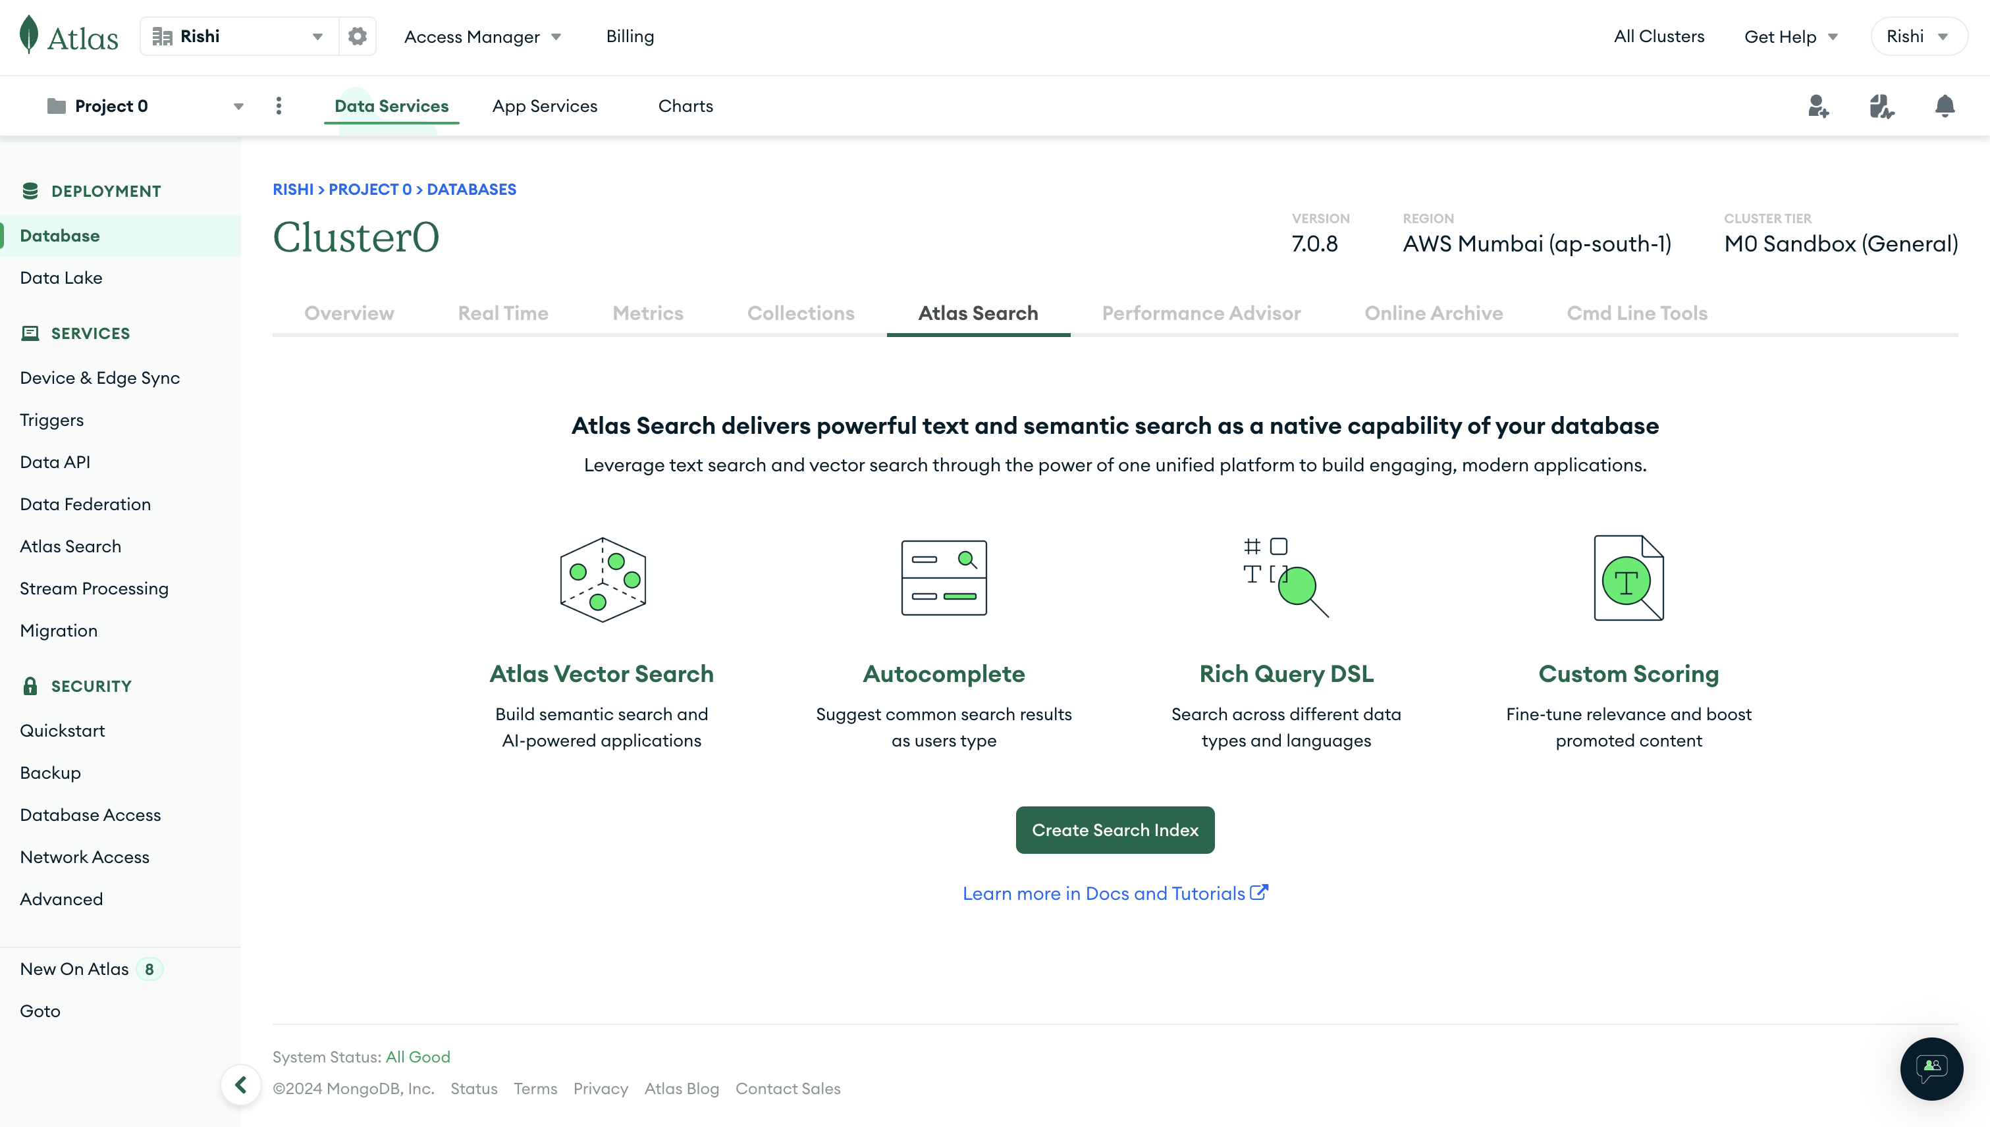This screenshot has width=1990, height=1127.
Task: Expand the Get Help menu
Action: click(x=1790, y=36)
